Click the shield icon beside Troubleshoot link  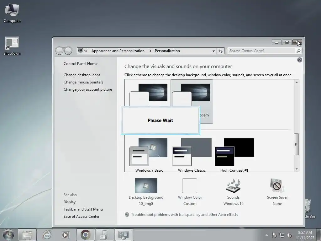pyautogui.click(x=127, y=215)
